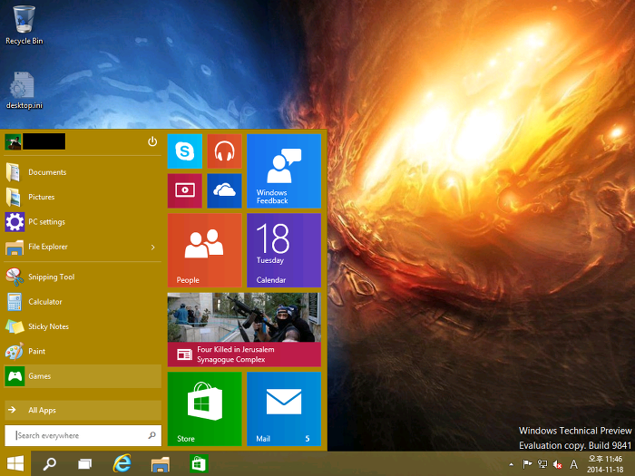This screenshot has width=635, height=476.
Task: Click the power button in Start menu
Action: [x=152, y=141]
